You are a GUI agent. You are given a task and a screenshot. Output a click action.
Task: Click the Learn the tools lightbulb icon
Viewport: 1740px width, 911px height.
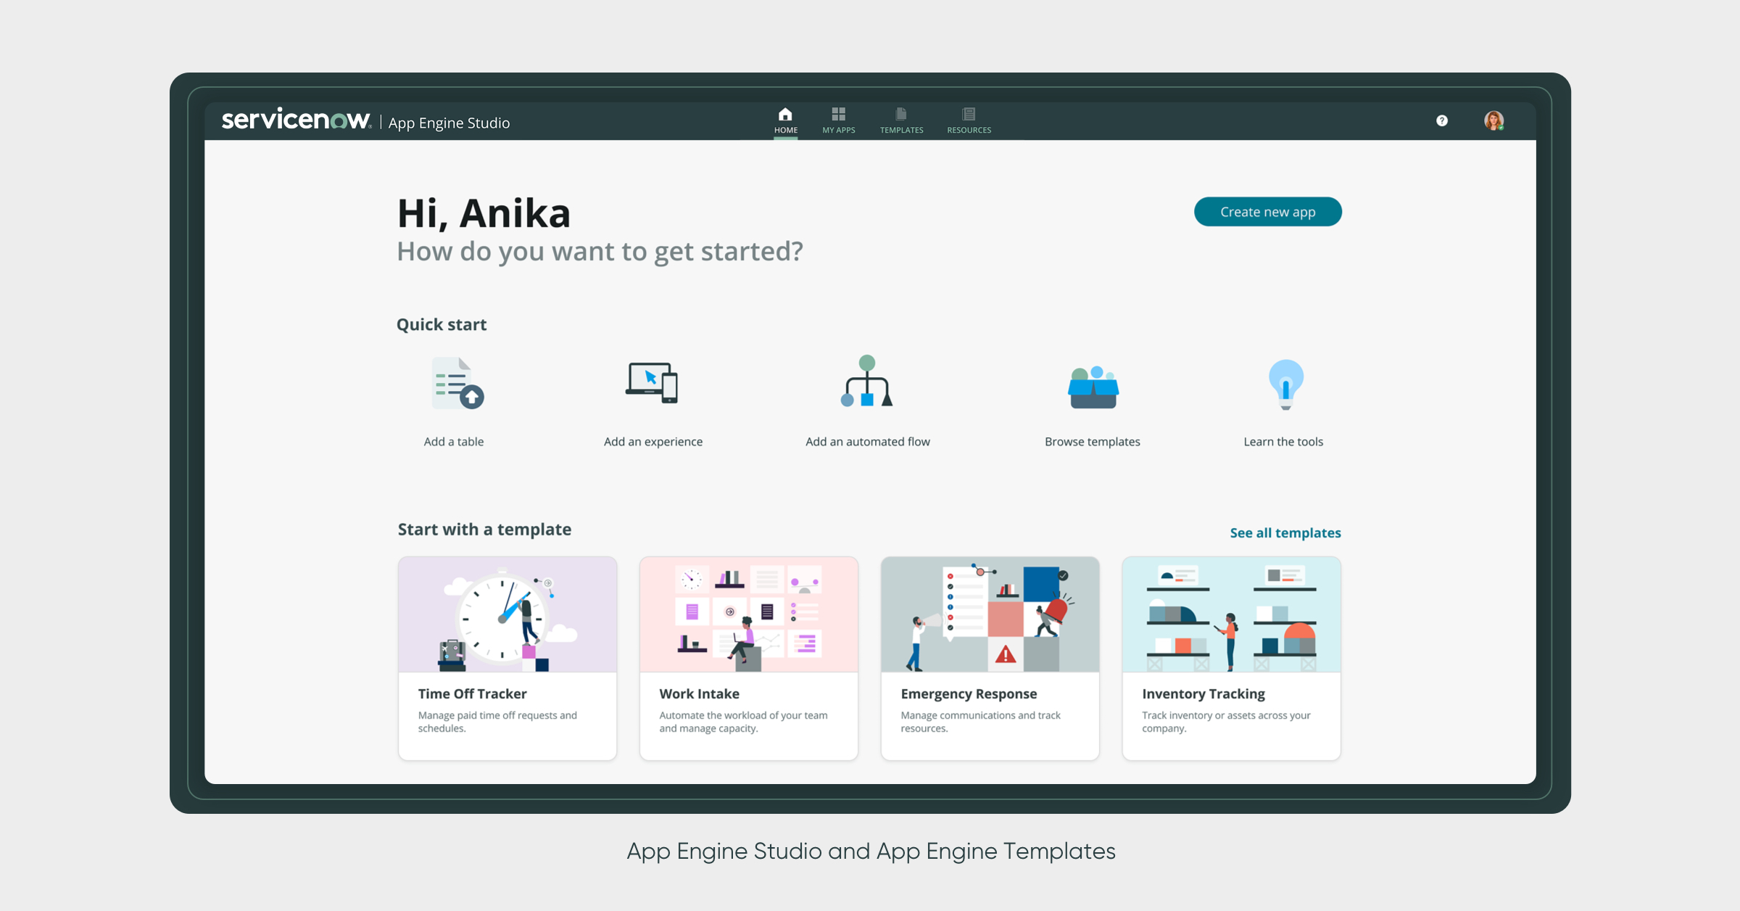click(x=1283, y=384)
